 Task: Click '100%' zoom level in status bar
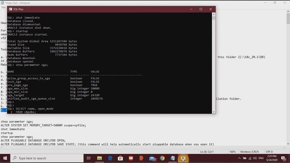click(x=232, y=152)
